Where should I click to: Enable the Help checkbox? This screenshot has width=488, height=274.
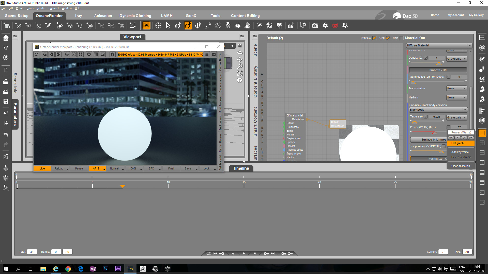point(402,38)
